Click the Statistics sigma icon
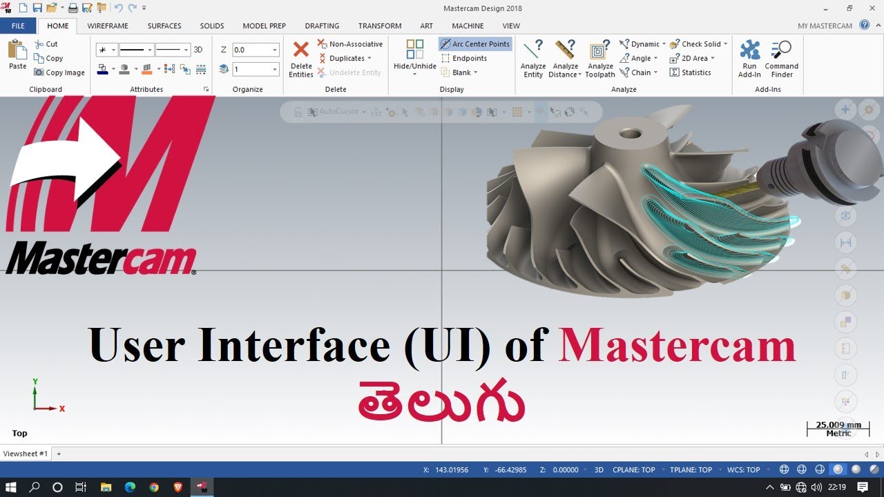Viewport: 884px width, 497px height. (x=674, y=72)
